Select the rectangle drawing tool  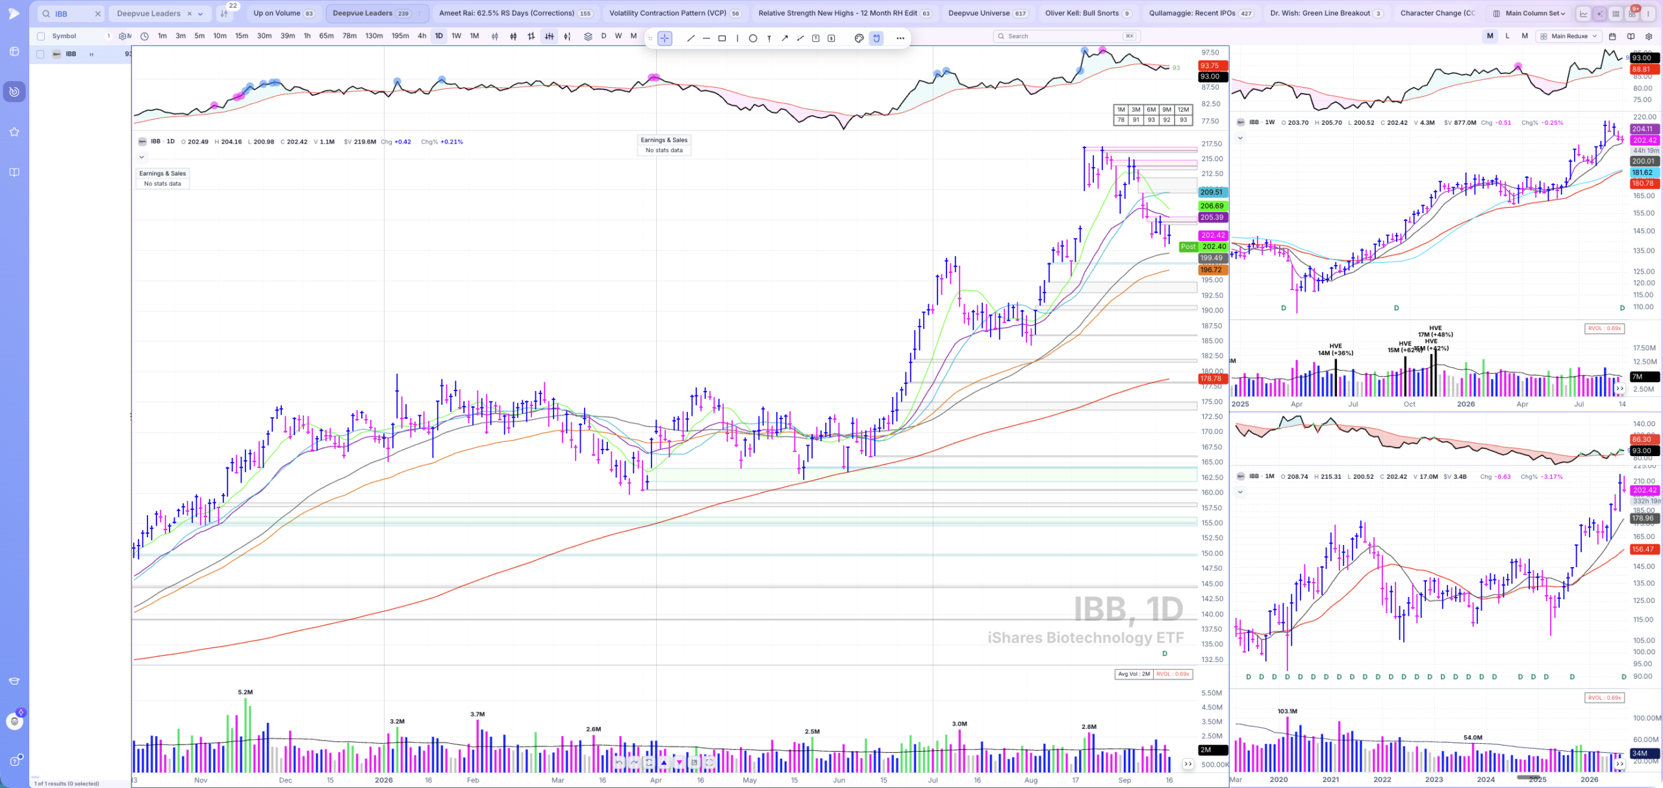722,38
